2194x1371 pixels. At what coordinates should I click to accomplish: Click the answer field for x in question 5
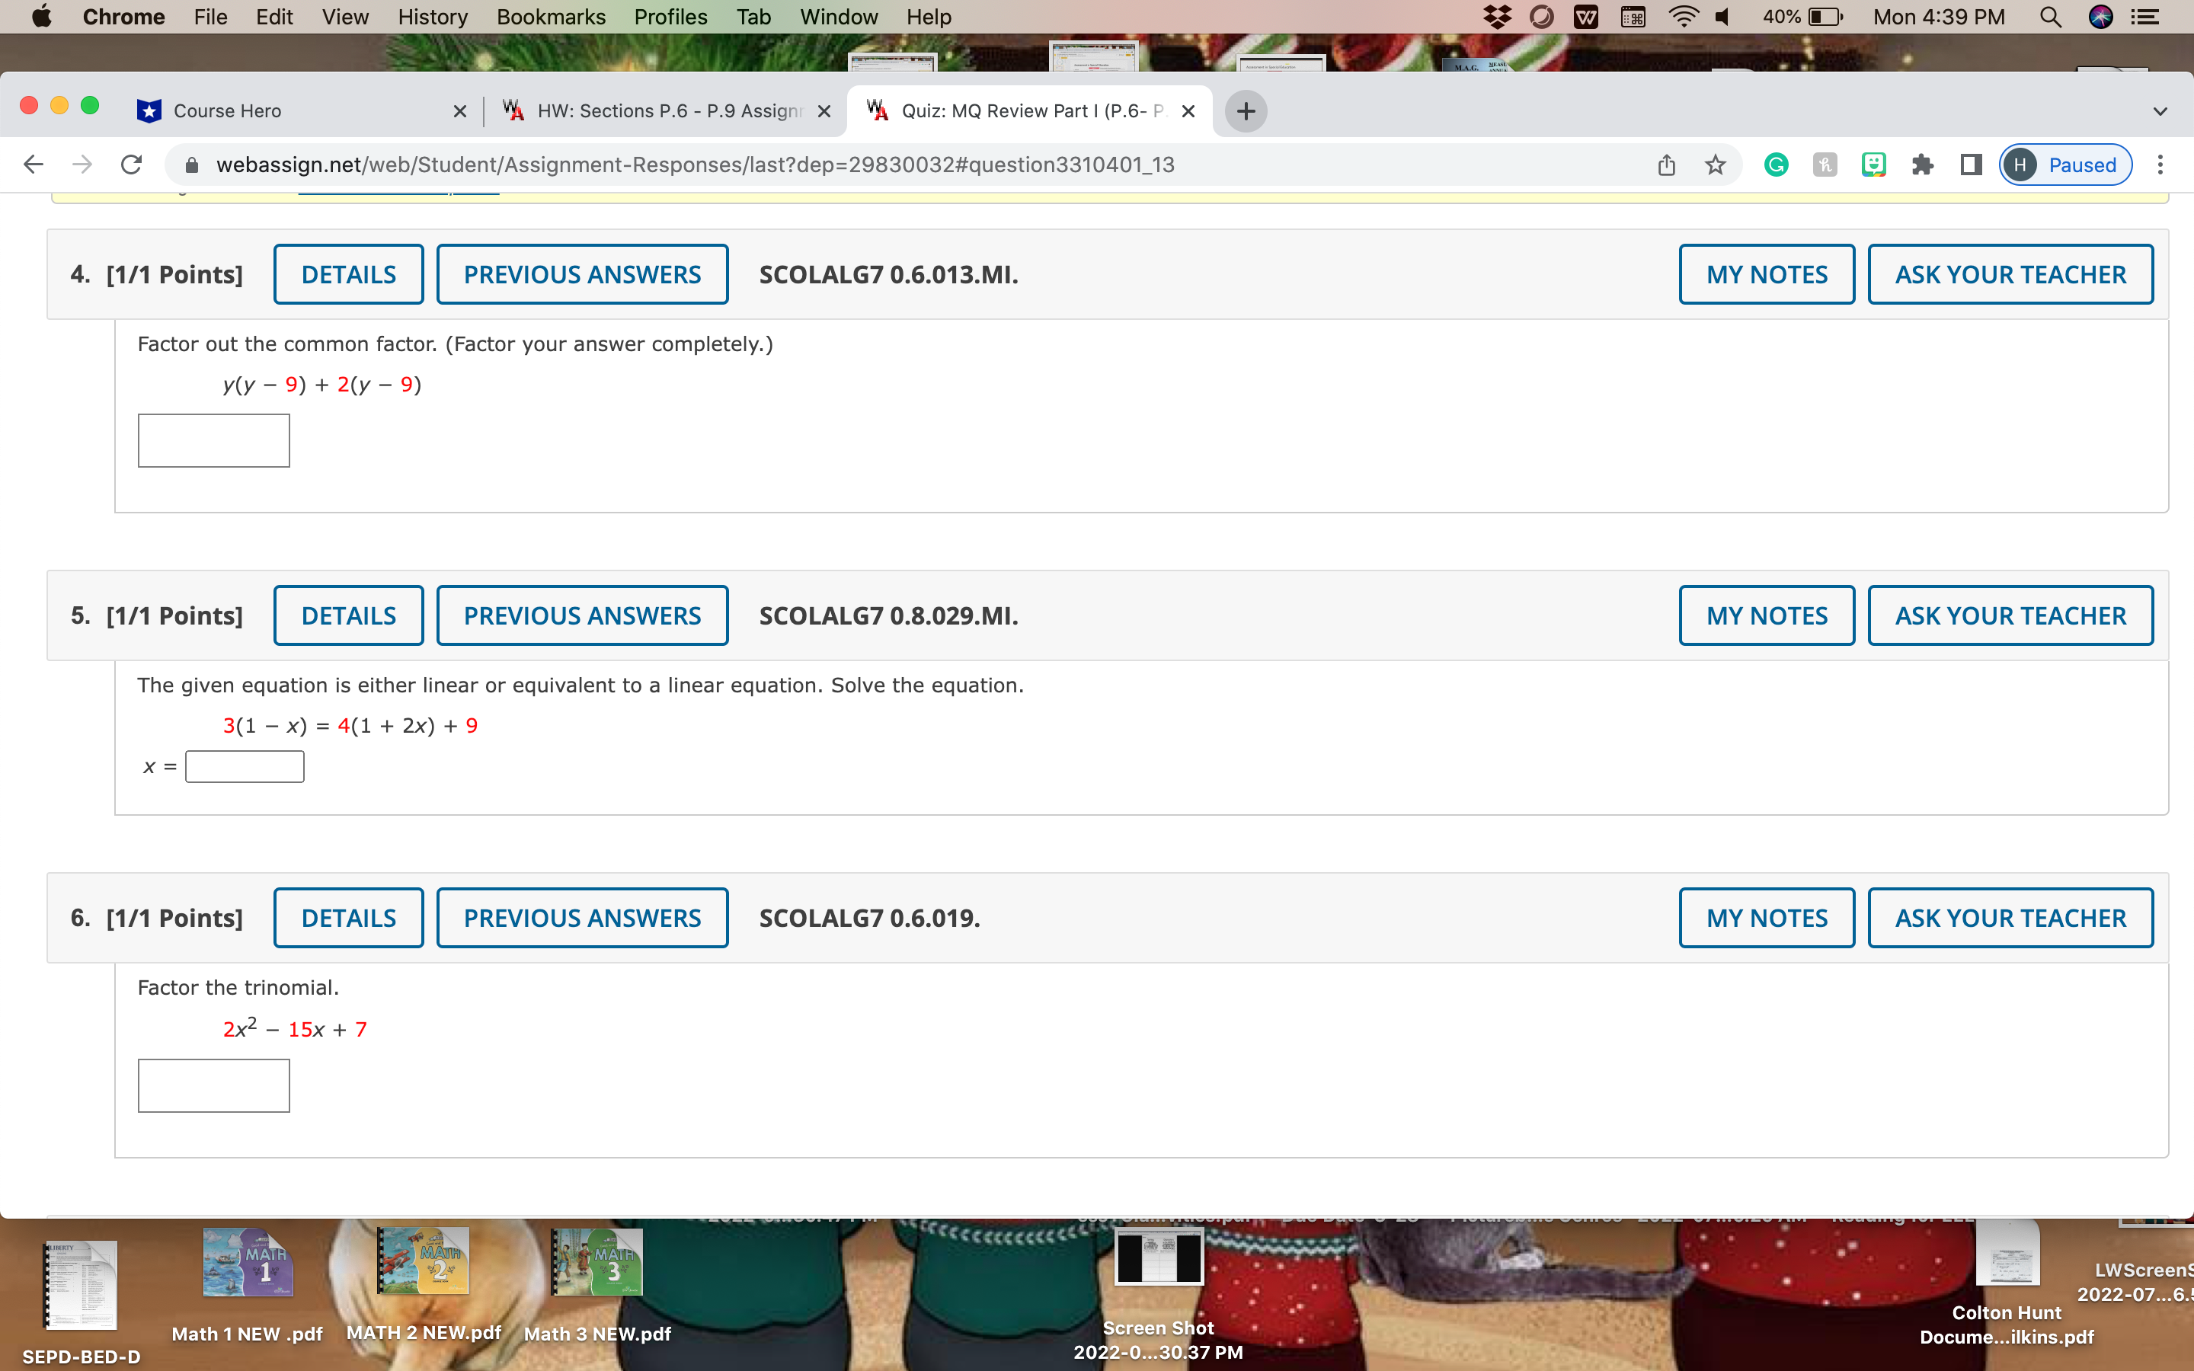244,766
